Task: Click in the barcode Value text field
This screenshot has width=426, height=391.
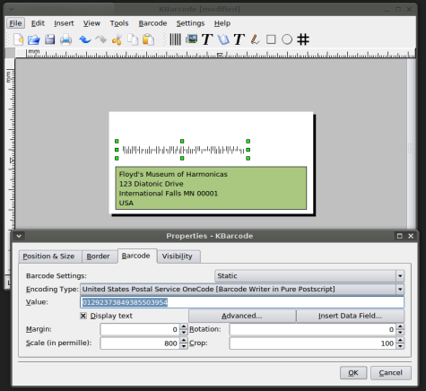Action: coord(242,302)
